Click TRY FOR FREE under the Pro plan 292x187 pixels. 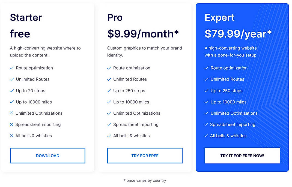pos(145,156)
